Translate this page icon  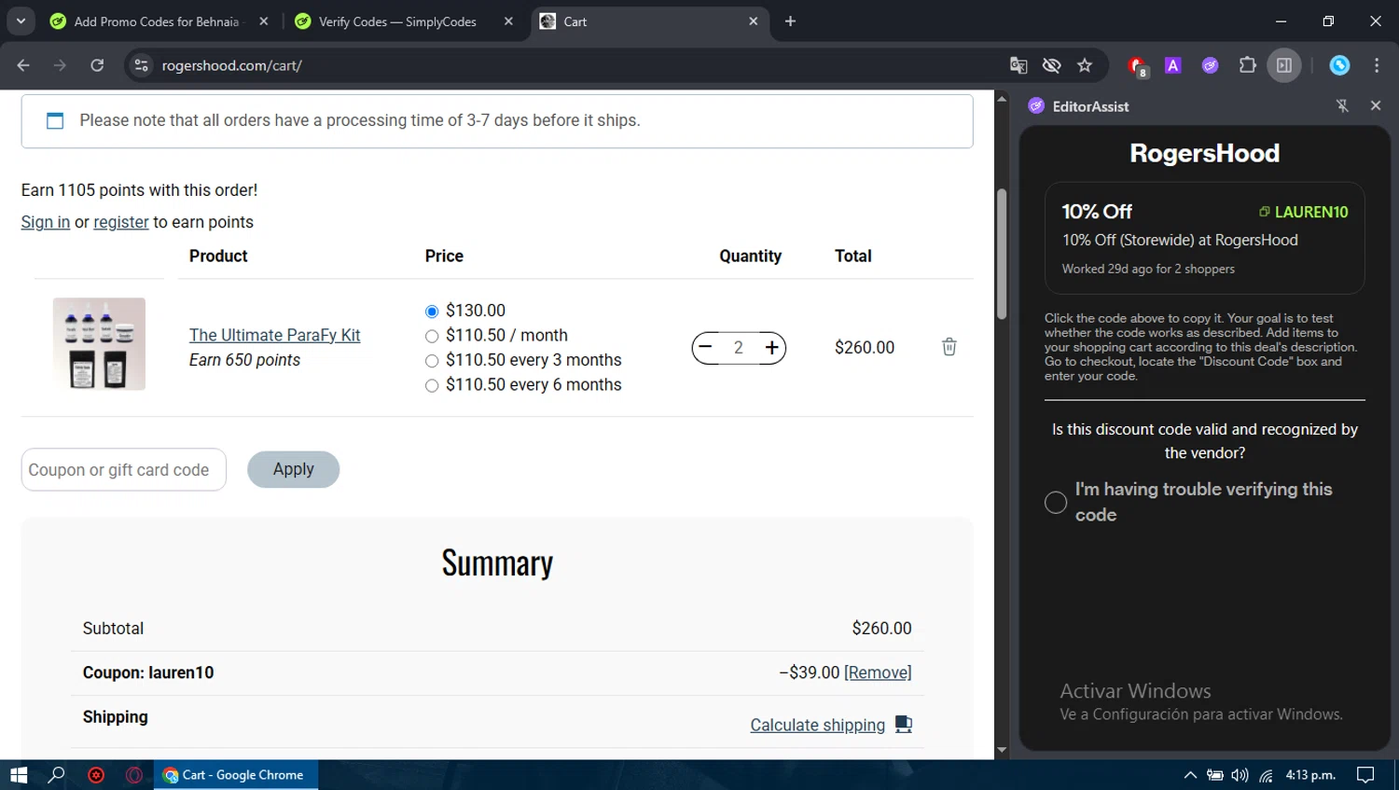(1018, 65)
